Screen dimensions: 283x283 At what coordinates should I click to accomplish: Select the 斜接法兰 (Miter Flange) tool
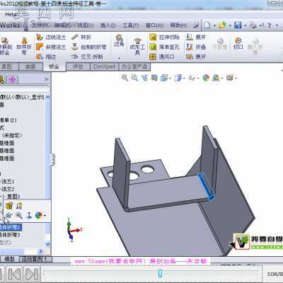(51, 47)
